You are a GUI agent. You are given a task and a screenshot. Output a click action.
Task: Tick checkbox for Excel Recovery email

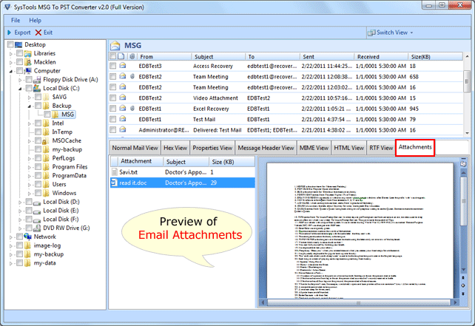click(113, 109)
